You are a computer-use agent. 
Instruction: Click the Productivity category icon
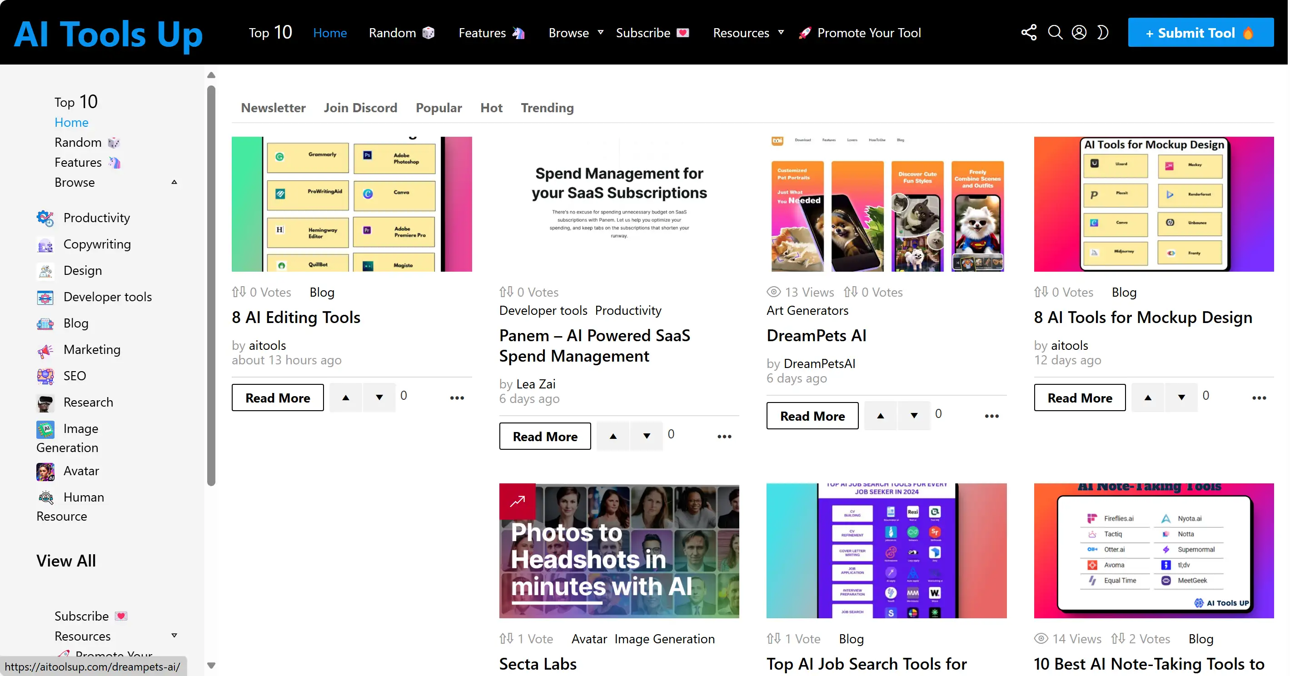(45, 218)
